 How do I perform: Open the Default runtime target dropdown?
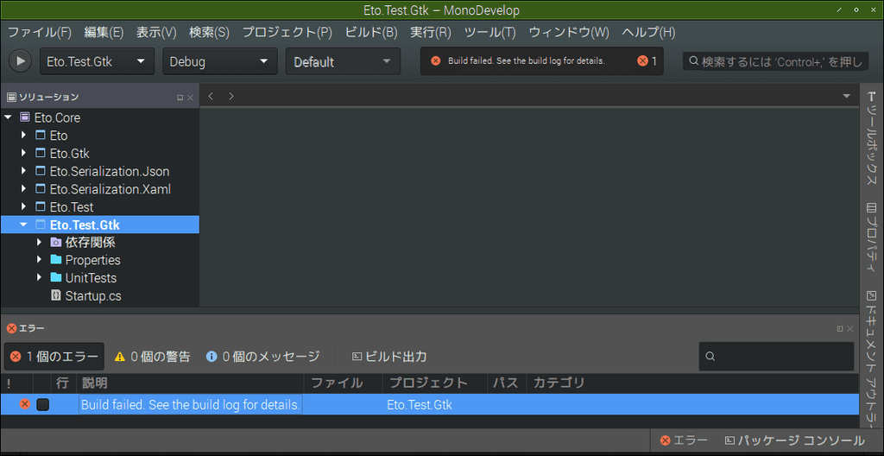[x=343, y=61]
